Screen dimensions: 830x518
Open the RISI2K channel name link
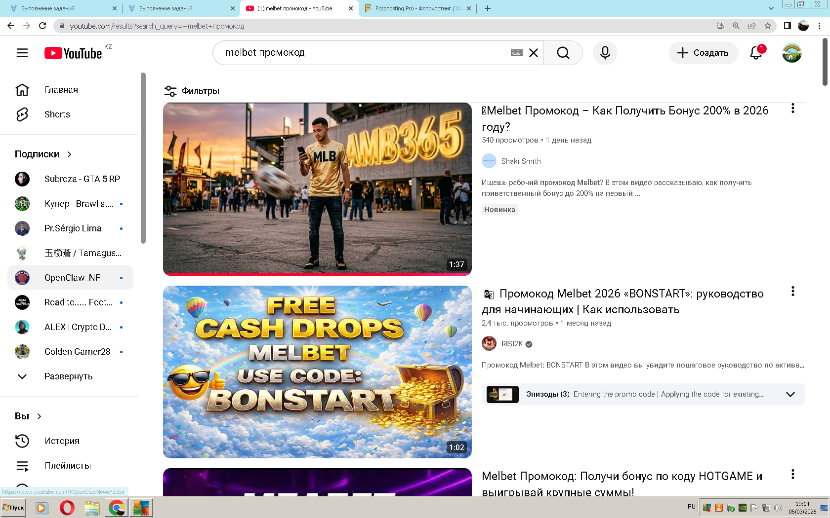(x=512, y=344)
